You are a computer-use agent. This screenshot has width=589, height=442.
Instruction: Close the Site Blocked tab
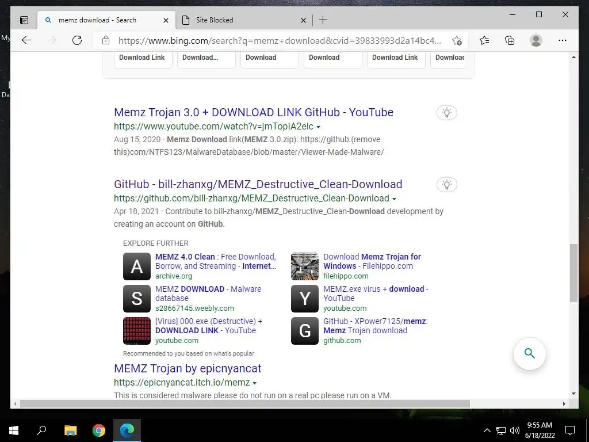pyautogui.click(x=303, y=20)
